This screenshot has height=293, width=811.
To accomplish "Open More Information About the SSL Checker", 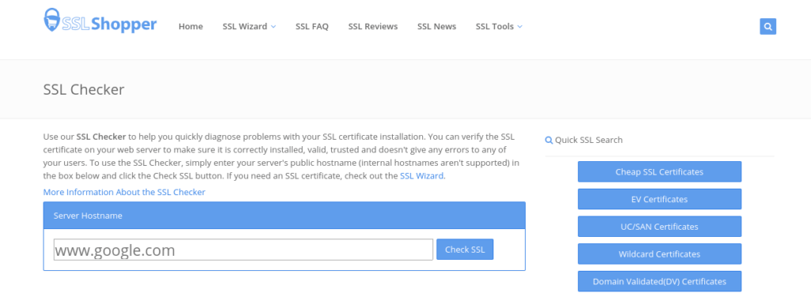I will tap(124, 192).
